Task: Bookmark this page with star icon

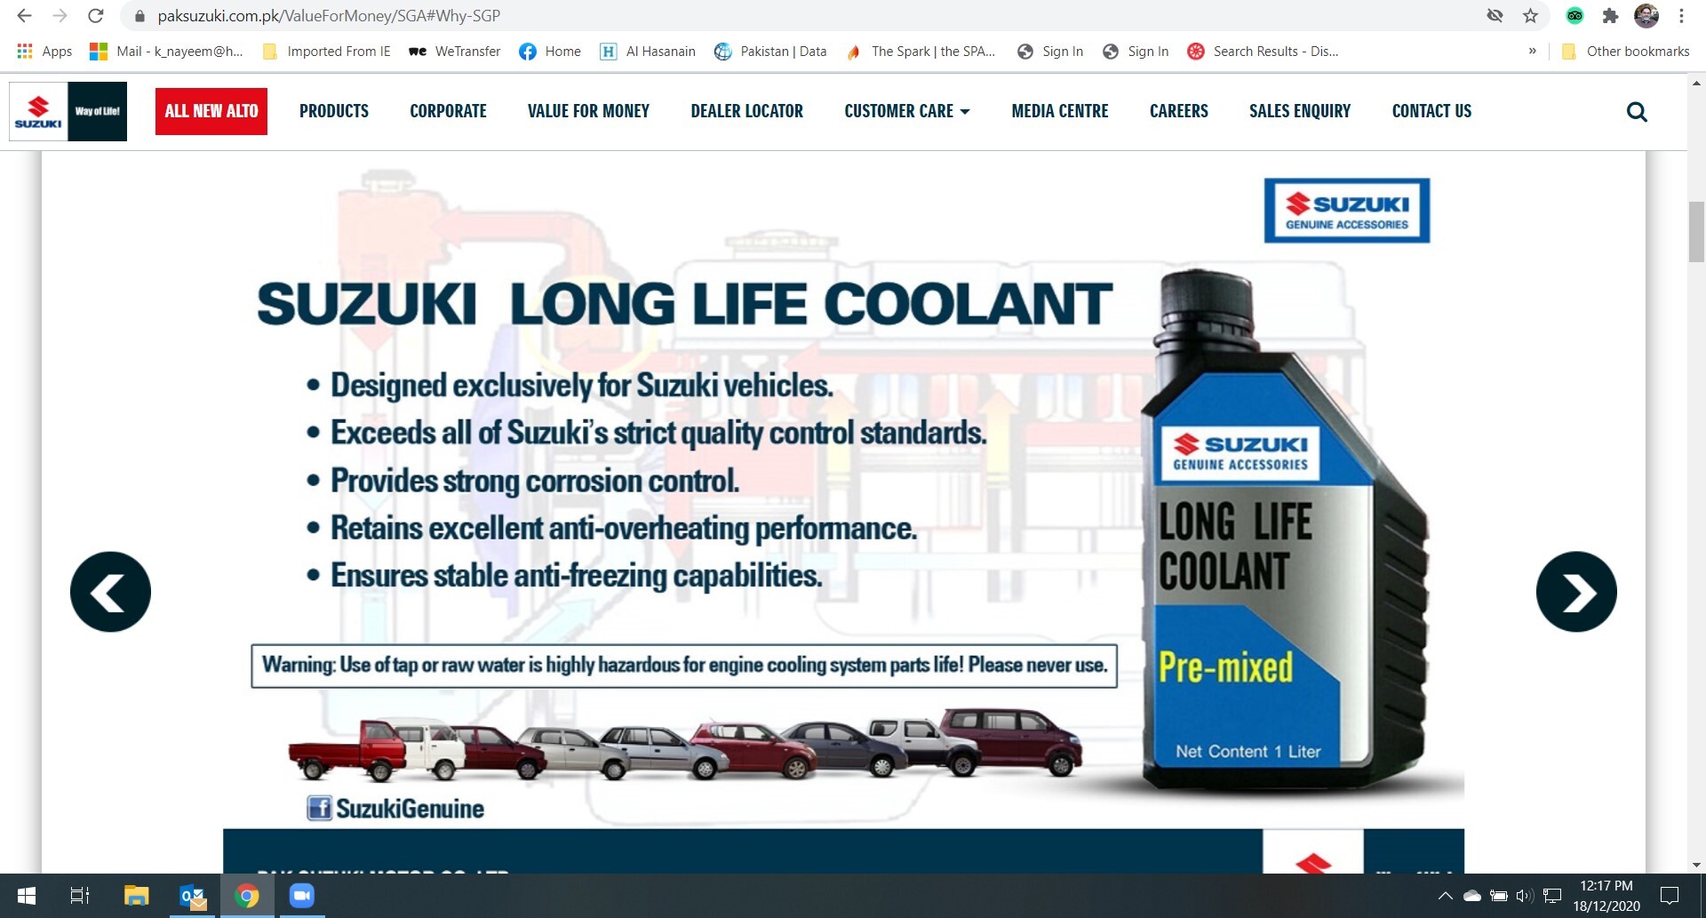Action: [1530, 15]
